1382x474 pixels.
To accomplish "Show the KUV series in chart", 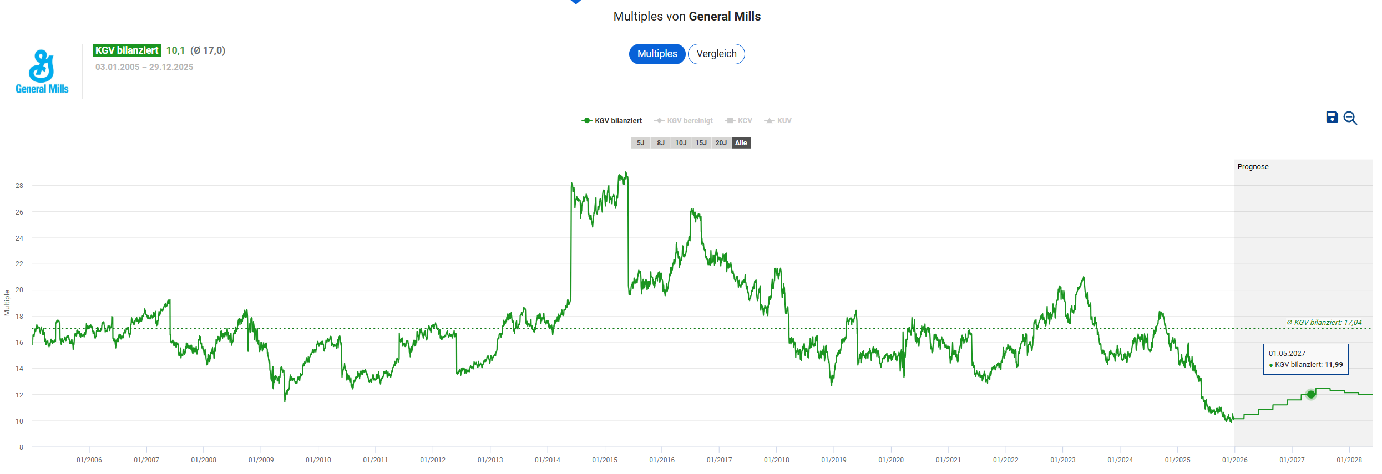I will [778, 121].
